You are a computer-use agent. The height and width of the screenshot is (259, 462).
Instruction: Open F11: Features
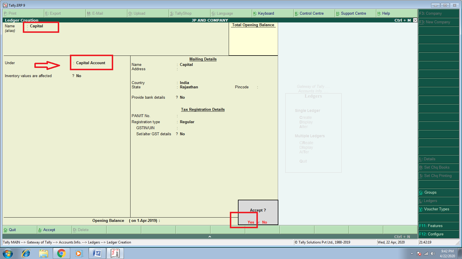tap(439, 226)
